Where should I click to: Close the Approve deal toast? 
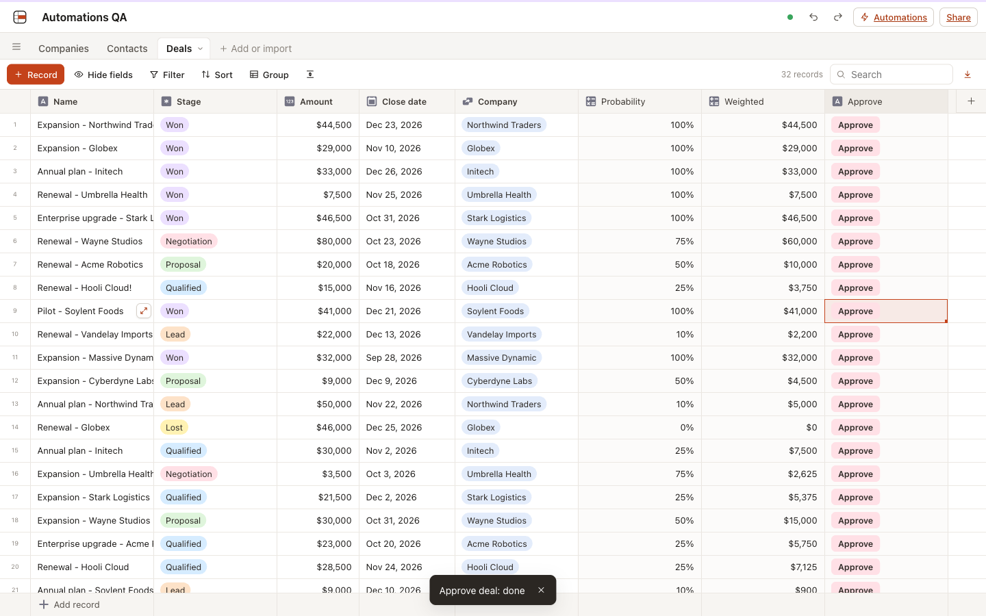[541, 590]
